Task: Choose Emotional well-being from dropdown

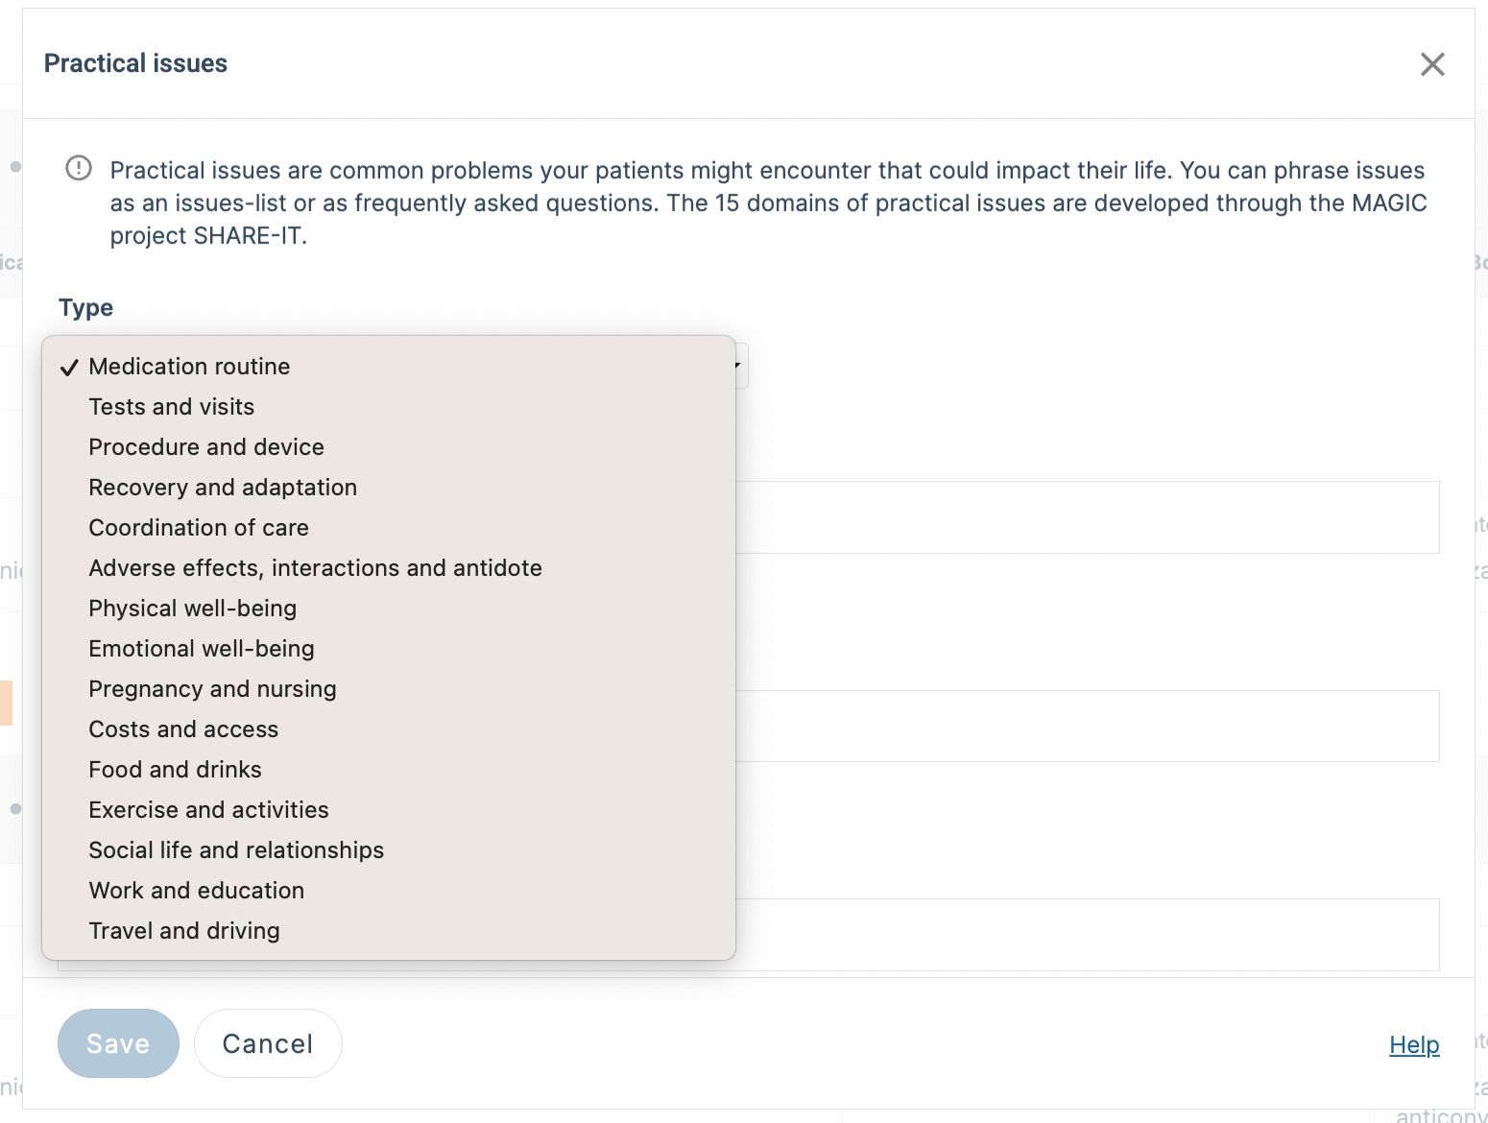Action: [x=389, y=649]
